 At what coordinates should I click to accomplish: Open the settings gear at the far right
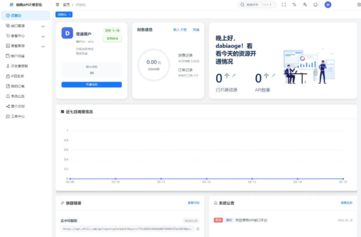coord(359,4)
